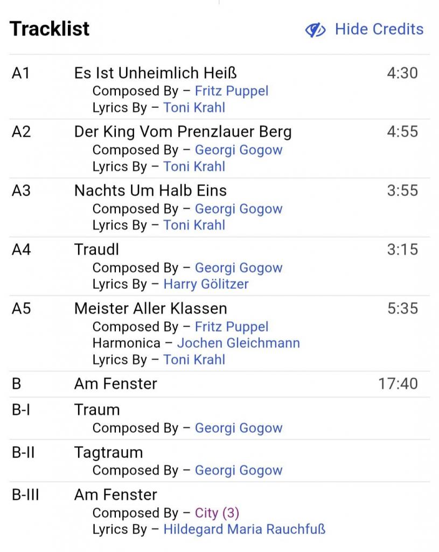Visit Georgi Gogow composer link under Traudl
Image resolution: width=439 pixels, height=552 pixels.
coord(238,268)
